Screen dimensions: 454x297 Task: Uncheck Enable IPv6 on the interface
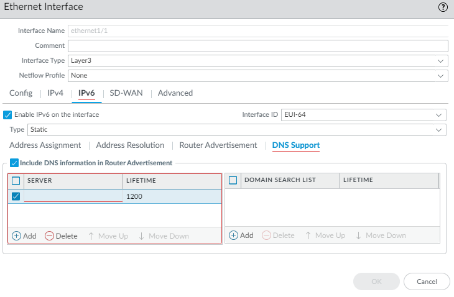(x=7, y=115)
